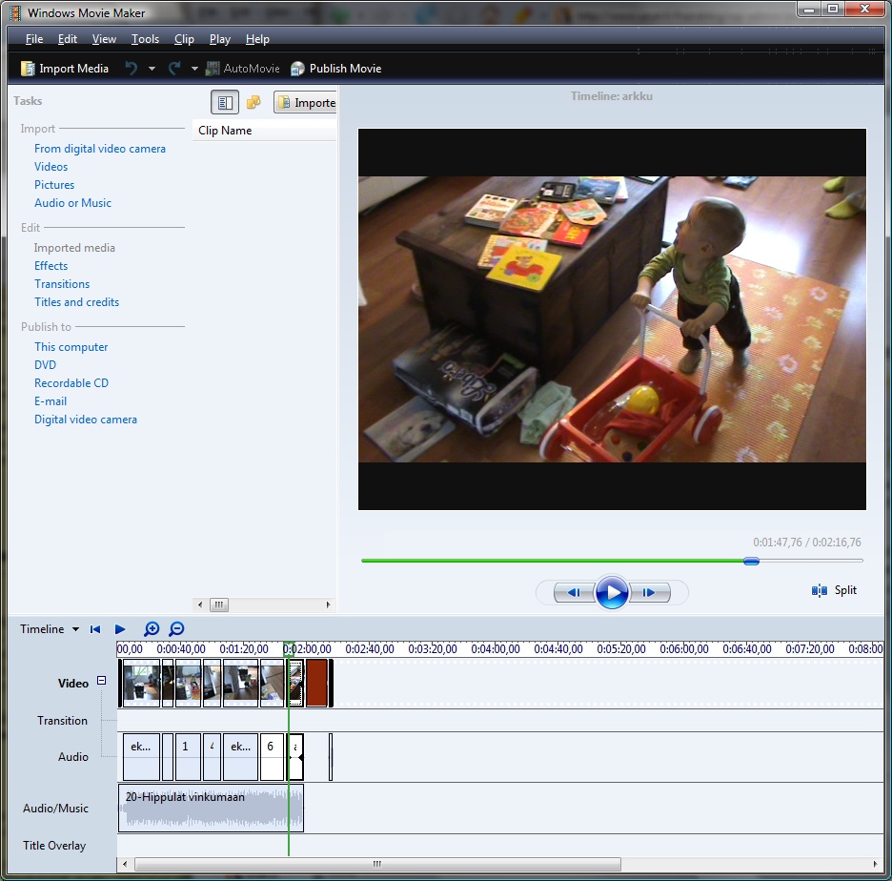Click the Videos import link
The width and height of the screenshot is (892, 881).
pos(51,167)
